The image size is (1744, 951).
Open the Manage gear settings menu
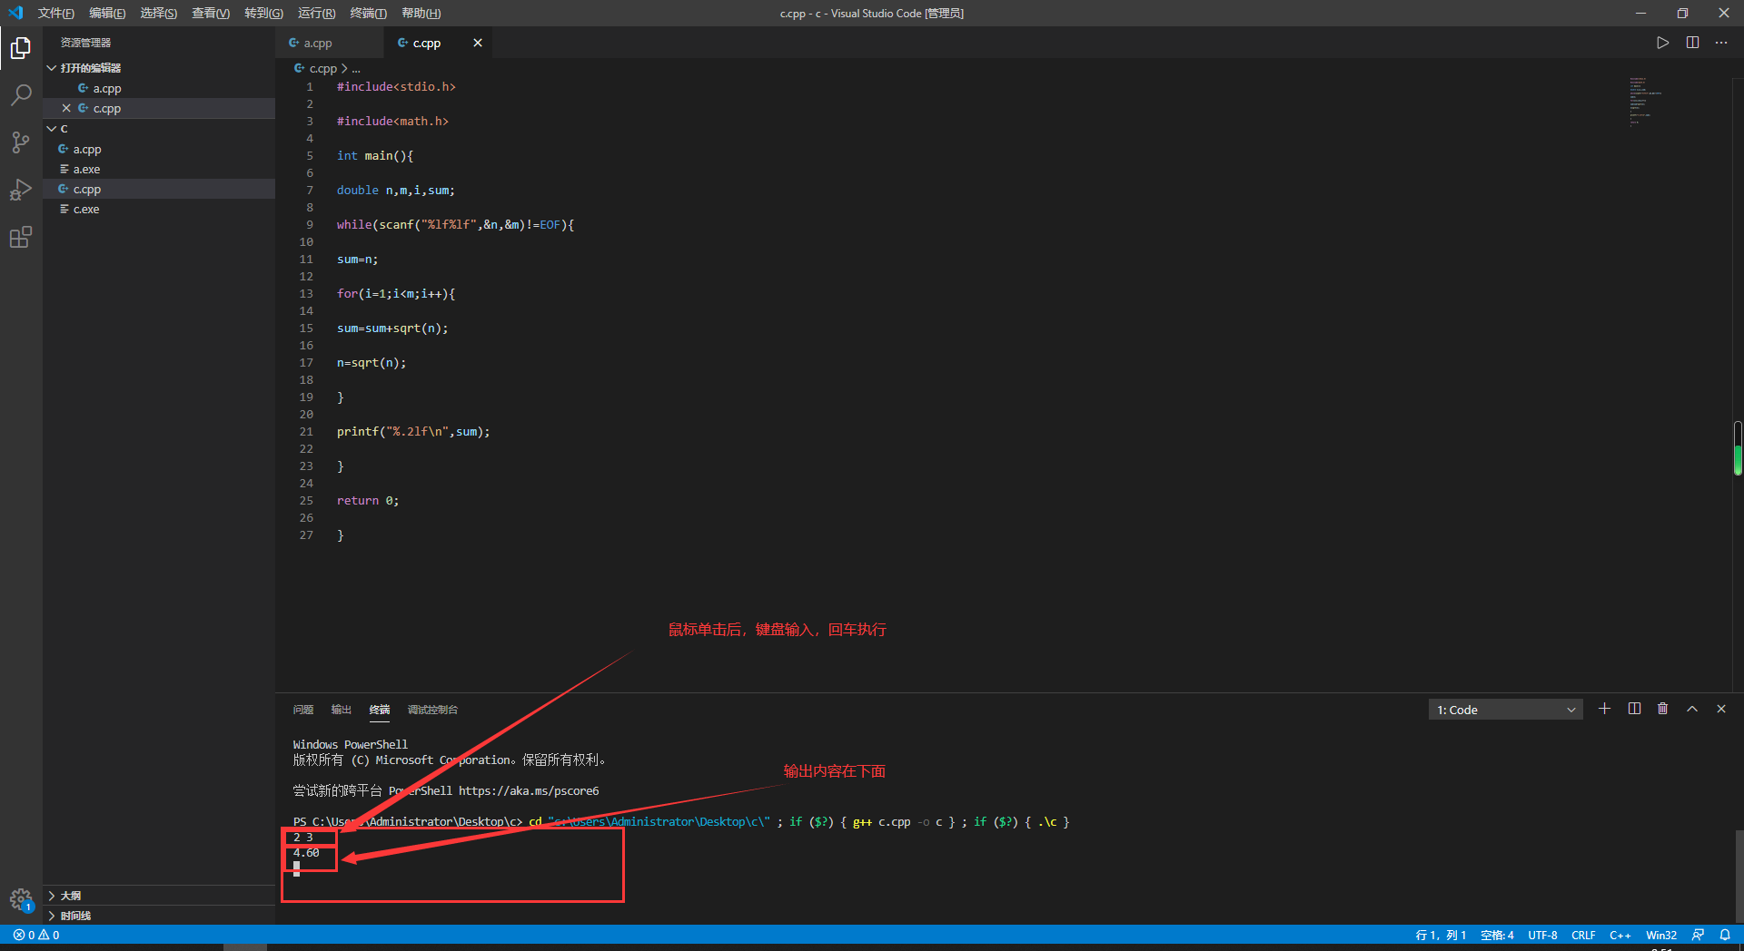coord(21,899)
